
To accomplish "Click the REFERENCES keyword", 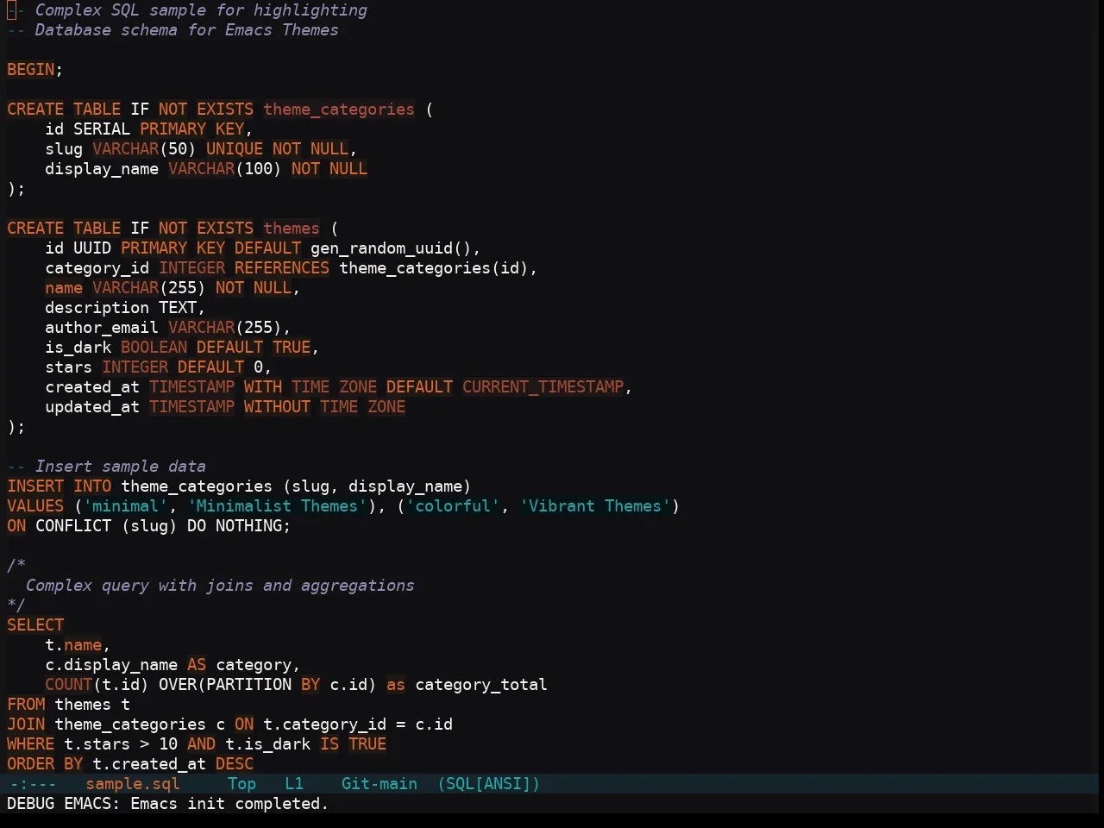I will [282, 268].
